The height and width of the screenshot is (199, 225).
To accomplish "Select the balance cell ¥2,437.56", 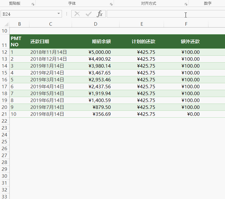I will (x=95, y=87).
